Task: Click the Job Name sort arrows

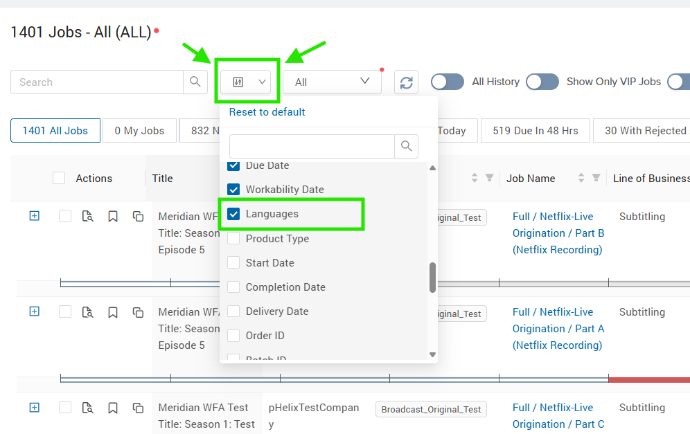Action: (x=581, y=178)
